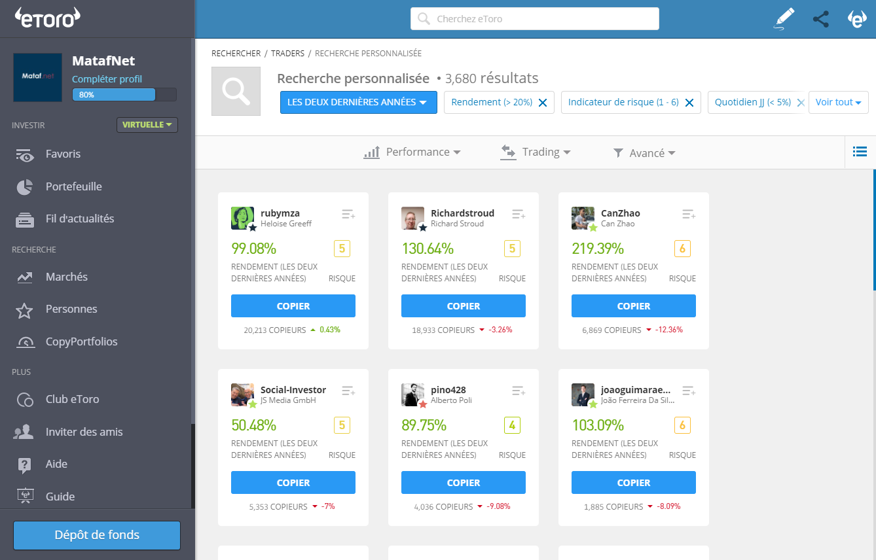Click the Dépôt de fonds button
This screenshot has height=560, width=876.
click(x=97, y=535)
